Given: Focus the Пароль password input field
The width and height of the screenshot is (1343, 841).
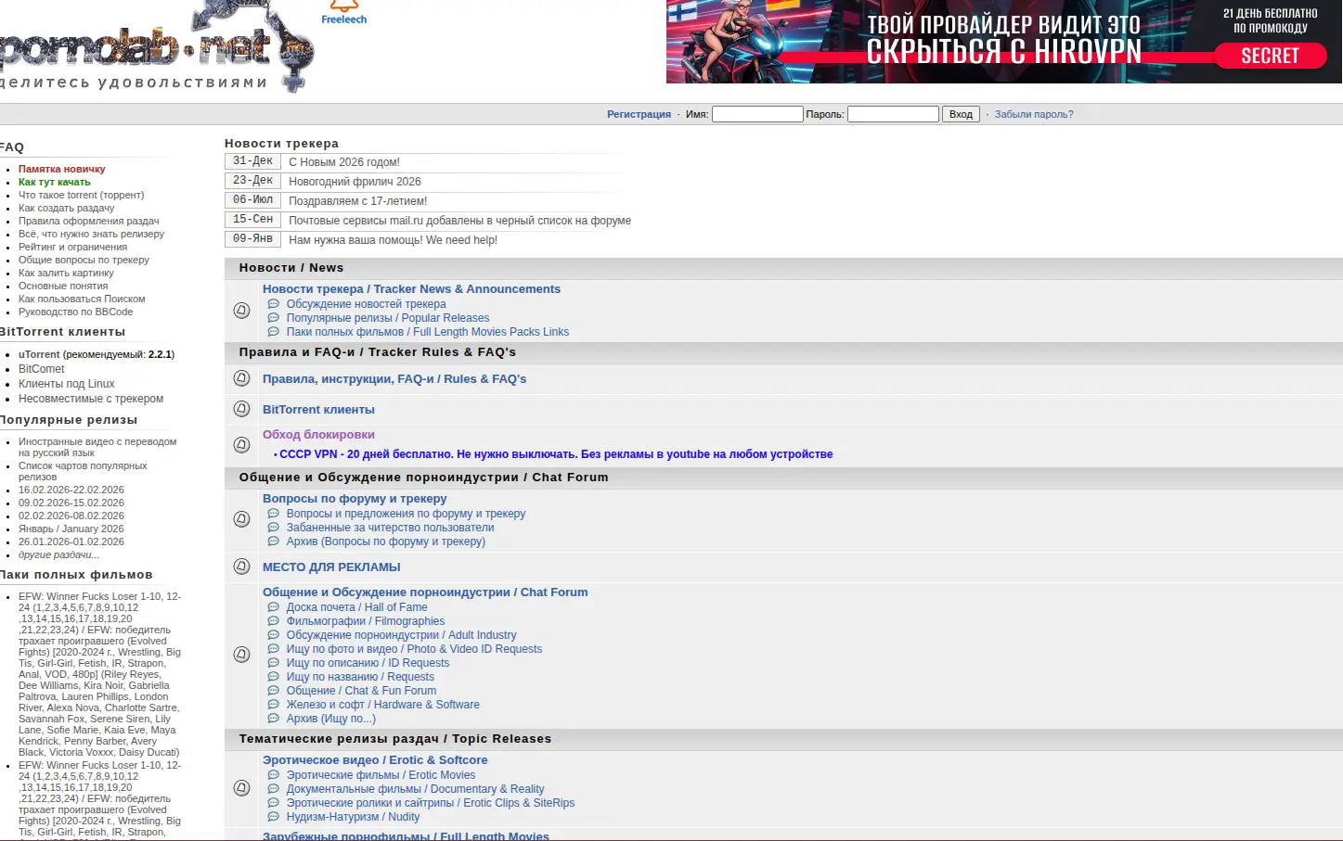Looking at the screenshot, I should (x=892, y=114).
